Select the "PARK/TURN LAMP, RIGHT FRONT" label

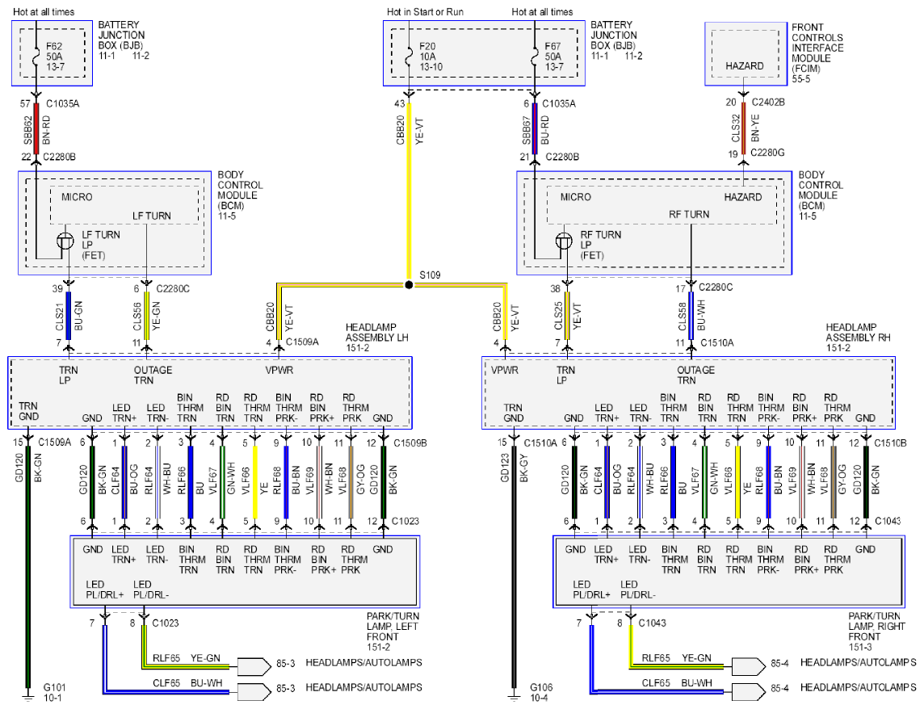[x=876, y=627]
